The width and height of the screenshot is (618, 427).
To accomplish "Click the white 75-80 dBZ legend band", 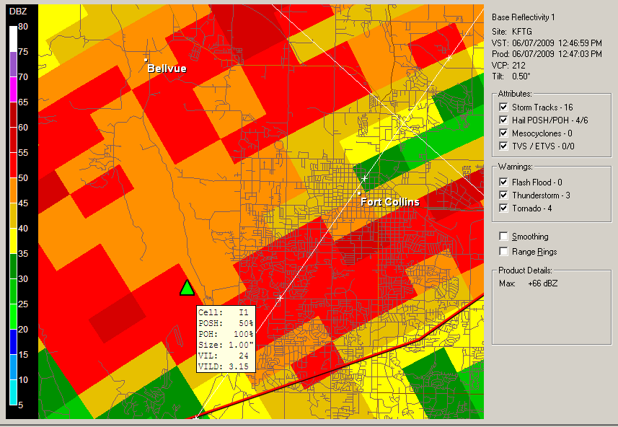I will (x=13, y=39).
